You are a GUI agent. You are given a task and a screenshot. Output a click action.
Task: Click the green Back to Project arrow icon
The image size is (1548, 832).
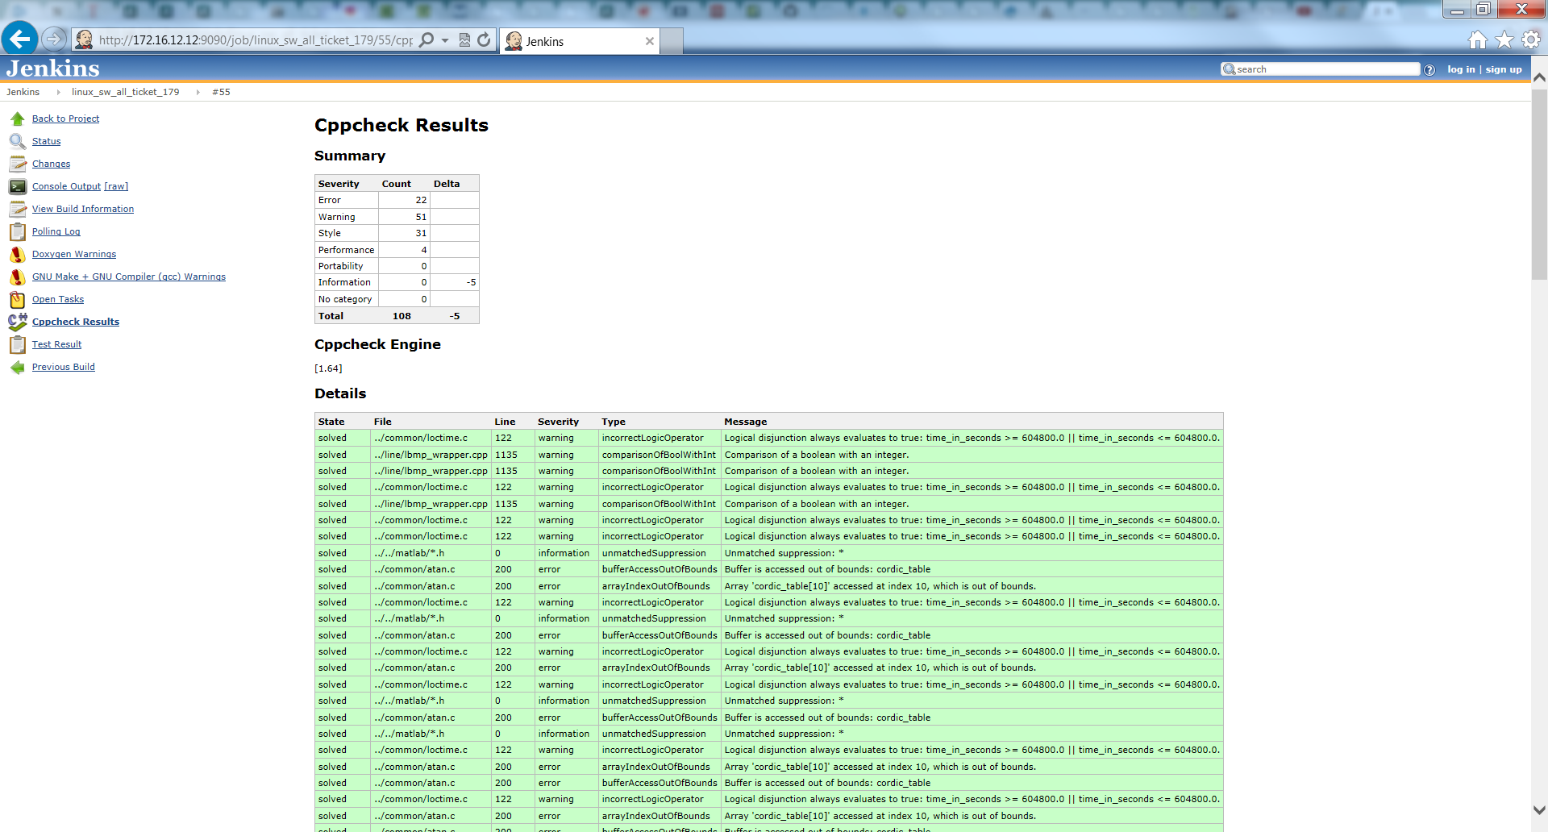pos(17,119)
